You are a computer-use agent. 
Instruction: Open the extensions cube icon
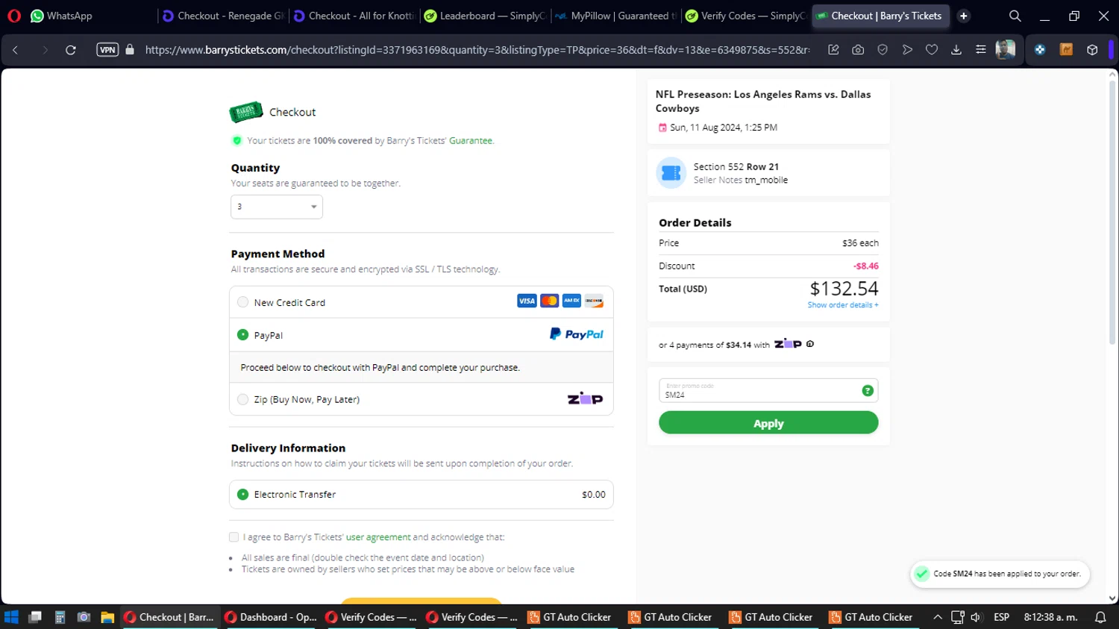(1092, 50)
